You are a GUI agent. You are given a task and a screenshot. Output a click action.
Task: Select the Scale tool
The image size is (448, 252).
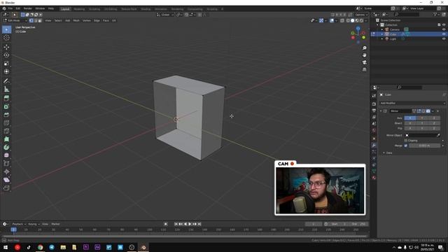(x=6, y=64)
